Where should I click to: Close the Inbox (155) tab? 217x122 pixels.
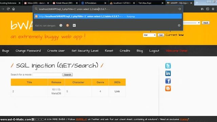tap(48, 3)
